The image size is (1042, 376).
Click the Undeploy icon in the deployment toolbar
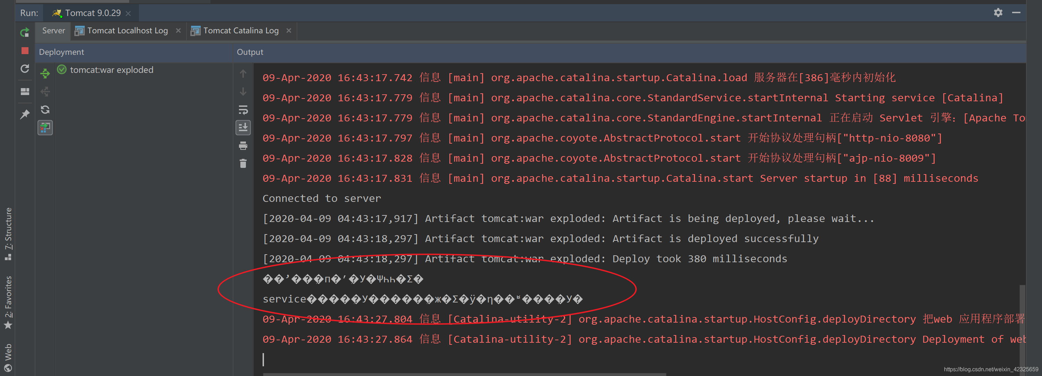(x=45, y=92)
